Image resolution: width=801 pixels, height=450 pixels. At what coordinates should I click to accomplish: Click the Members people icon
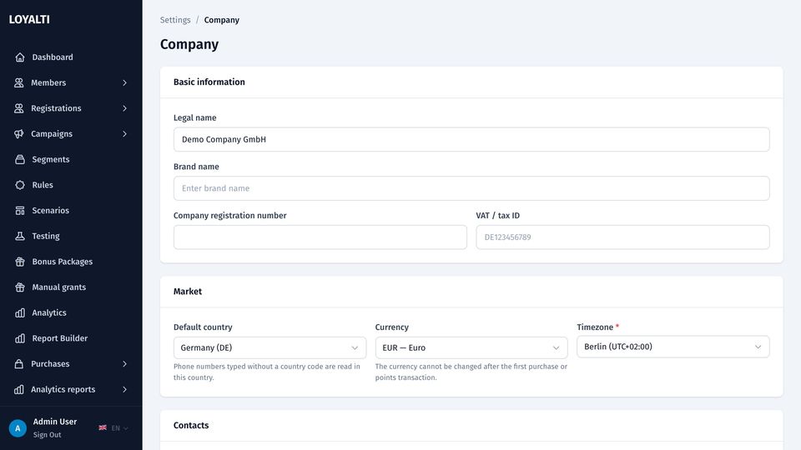(19, 82)
